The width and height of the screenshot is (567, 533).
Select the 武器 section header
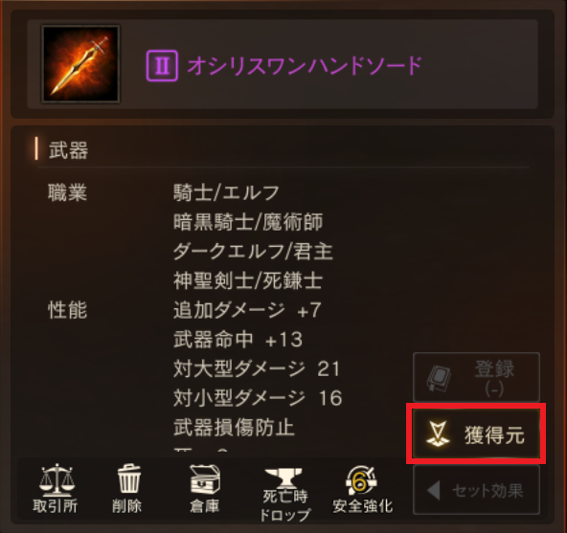68,150
